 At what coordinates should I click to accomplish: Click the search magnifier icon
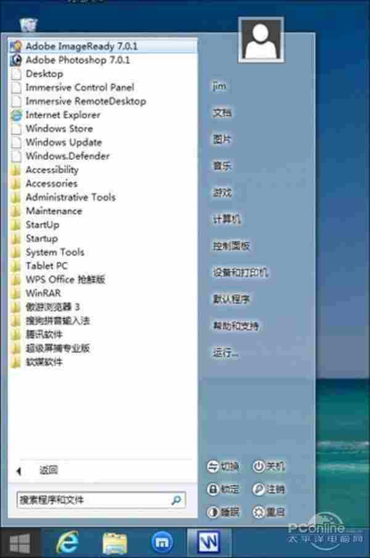[x=176, y=499]
